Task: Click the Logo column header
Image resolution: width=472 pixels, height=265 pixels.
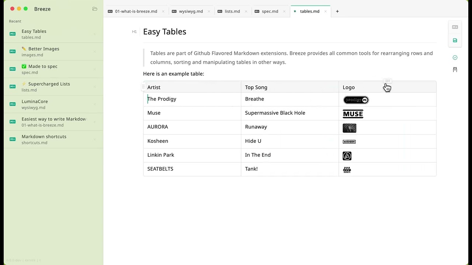Action: (x=388, y=87)
